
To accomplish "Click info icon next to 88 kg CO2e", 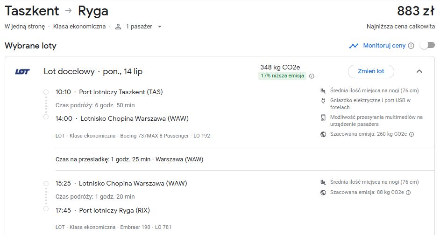I will coord(408,193).
